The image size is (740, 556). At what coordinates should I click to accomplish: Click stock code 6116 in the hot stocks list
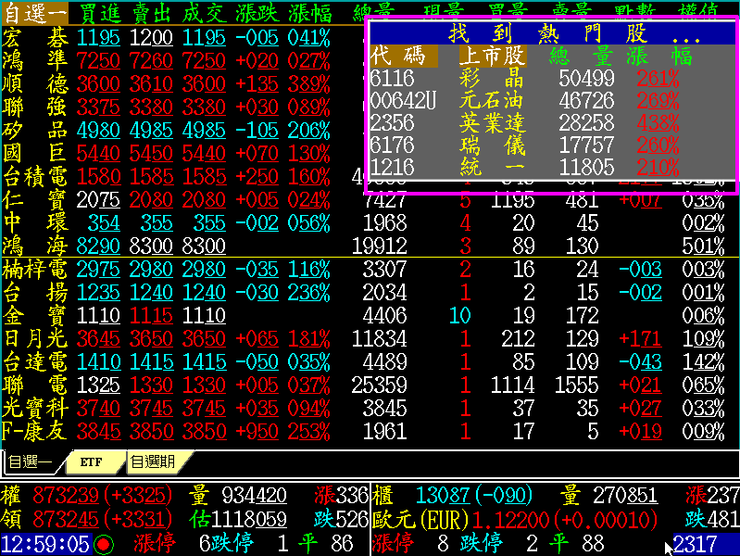392,79
